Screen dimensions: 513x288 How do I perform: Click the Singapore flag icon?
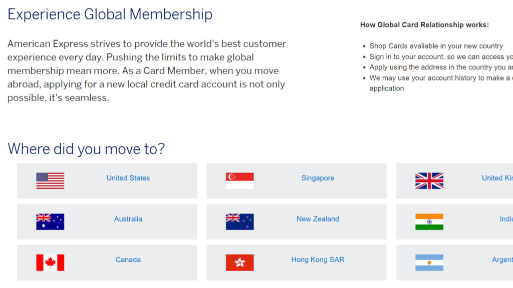[239, 180]
